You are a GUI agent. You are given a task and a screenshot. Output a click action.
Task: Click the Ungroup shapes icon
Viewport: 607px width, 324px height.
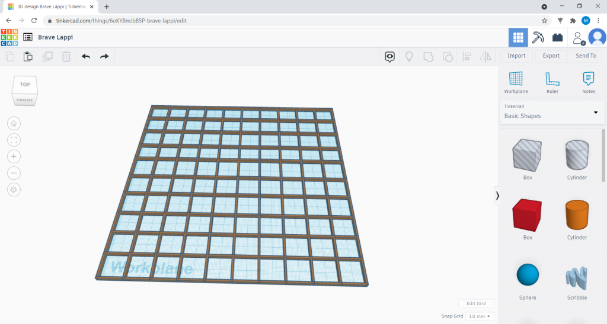click(448, 57)
